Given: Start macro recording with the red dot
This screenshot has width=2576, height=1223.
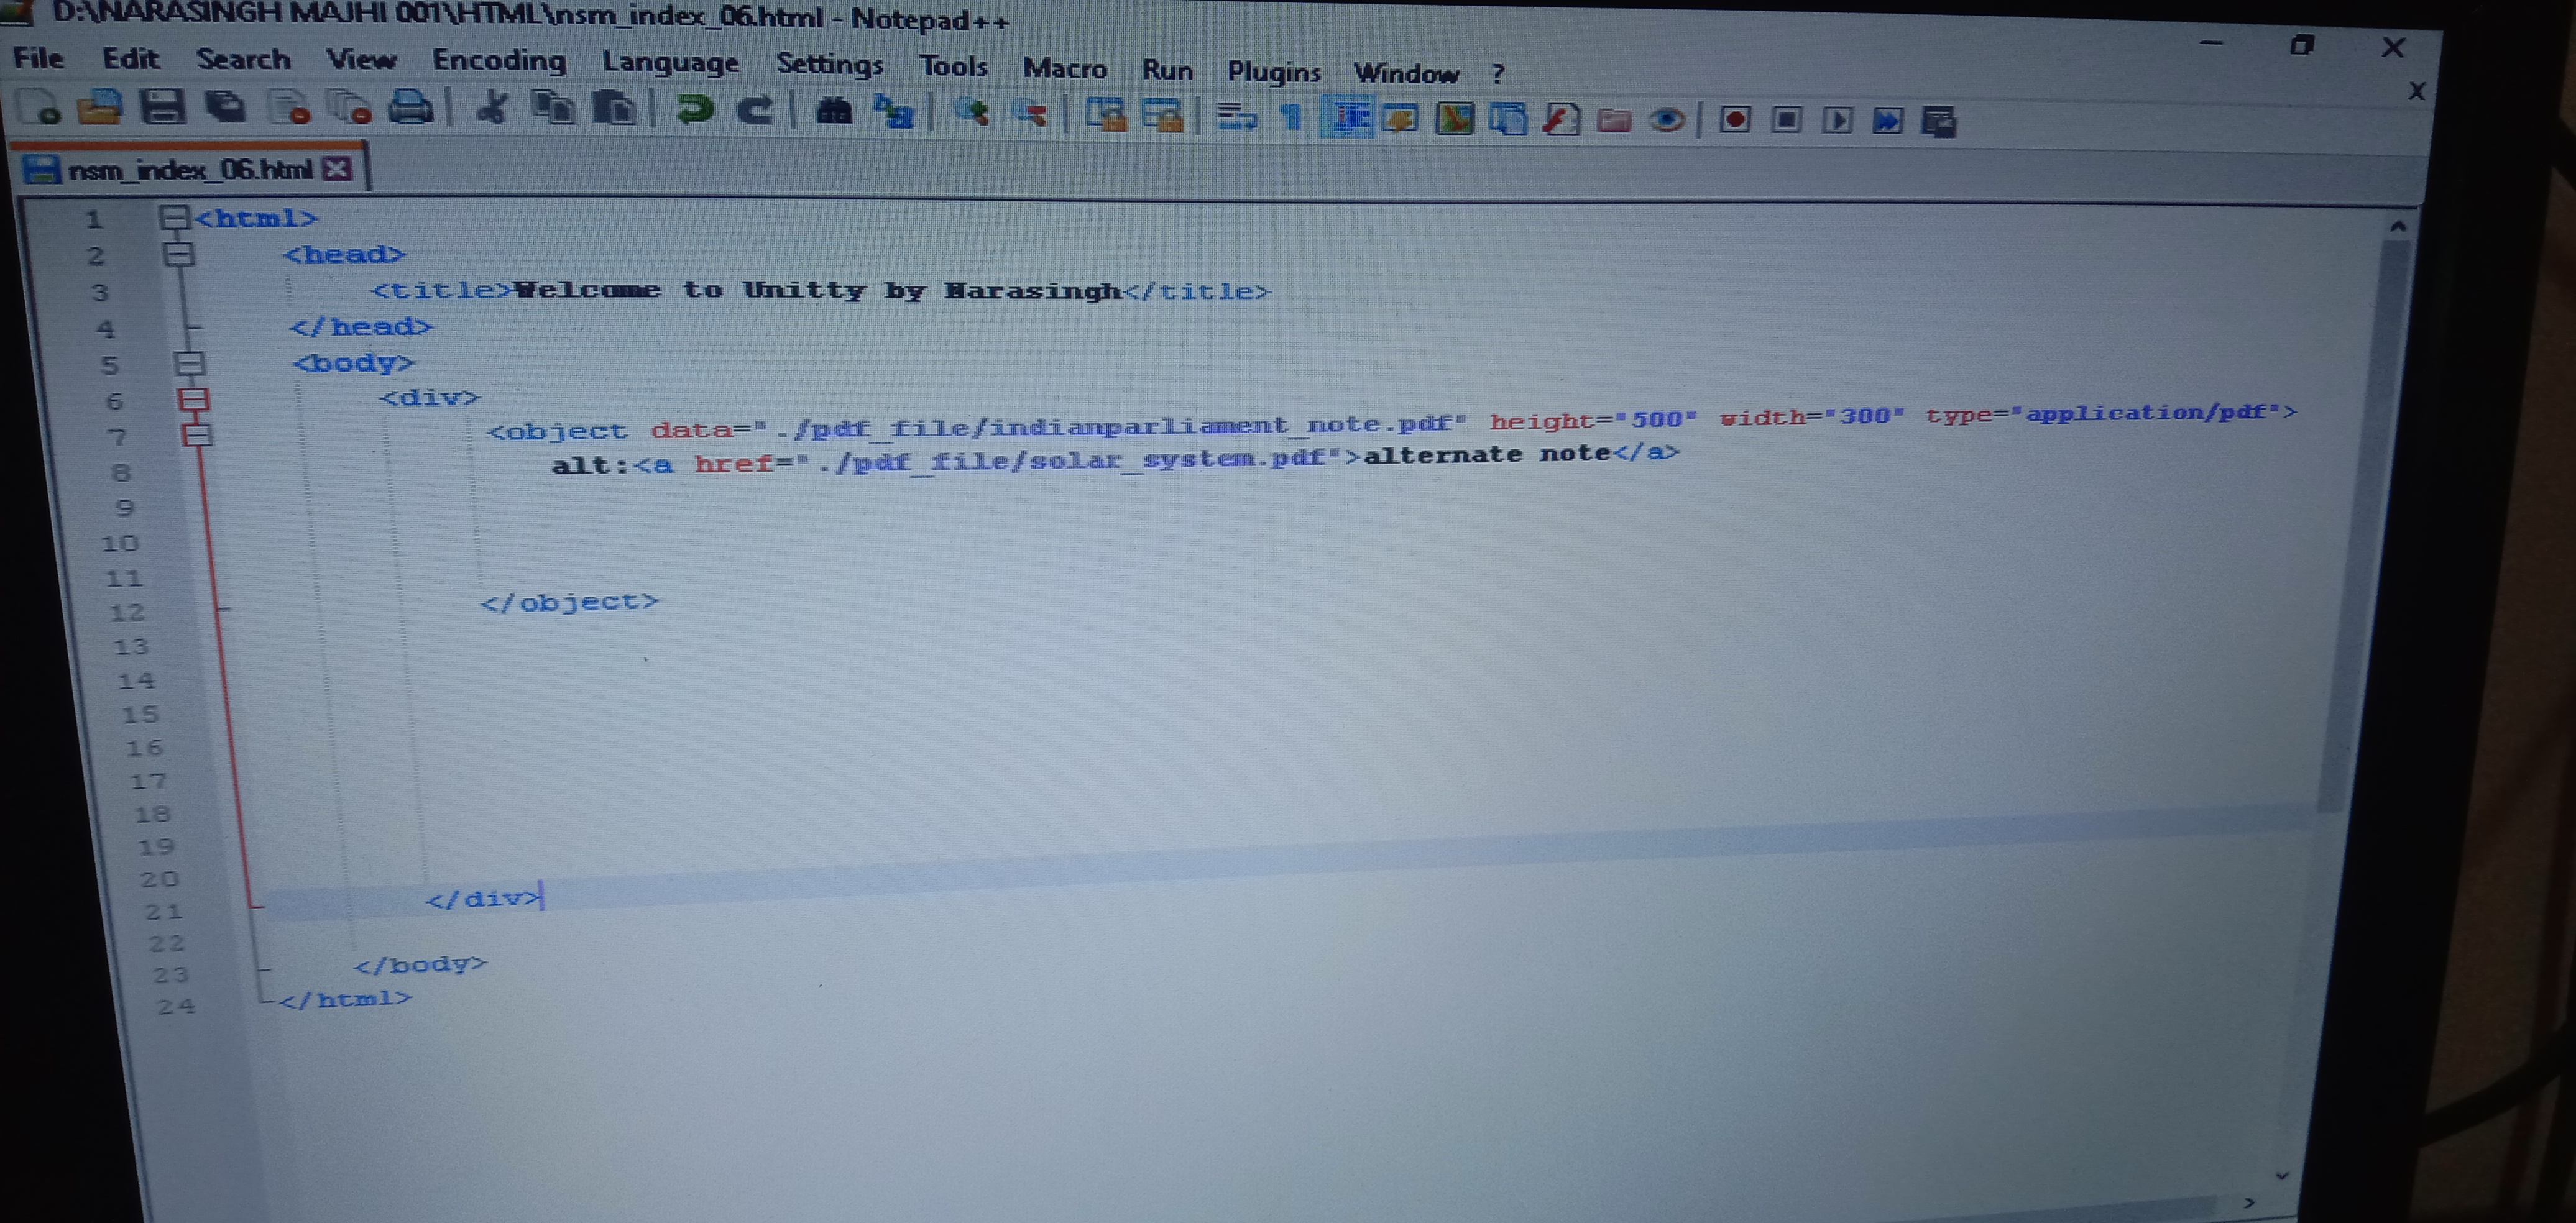Looking at the screenshot, I should pos(1735,120).
